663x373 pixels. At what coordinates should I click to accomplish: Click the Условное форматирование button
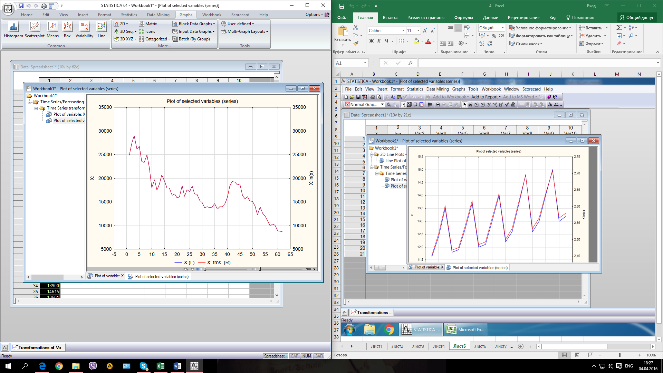(x=541, y=28)
